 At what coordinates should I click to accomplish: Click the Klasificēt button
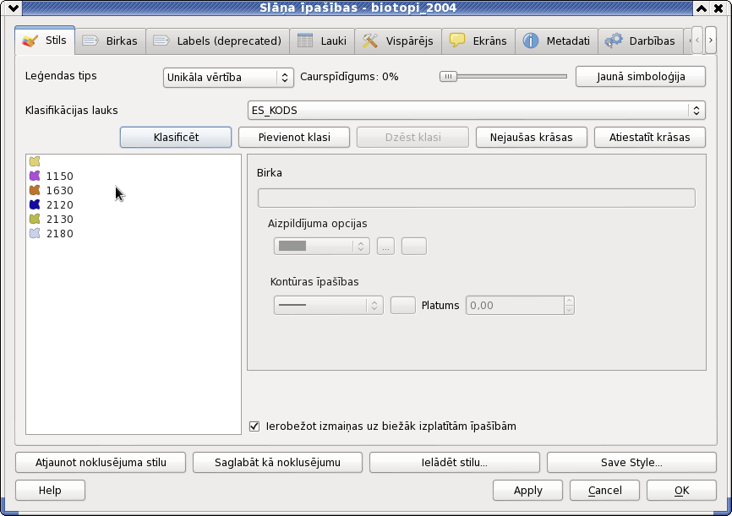[x=176, y=137]
